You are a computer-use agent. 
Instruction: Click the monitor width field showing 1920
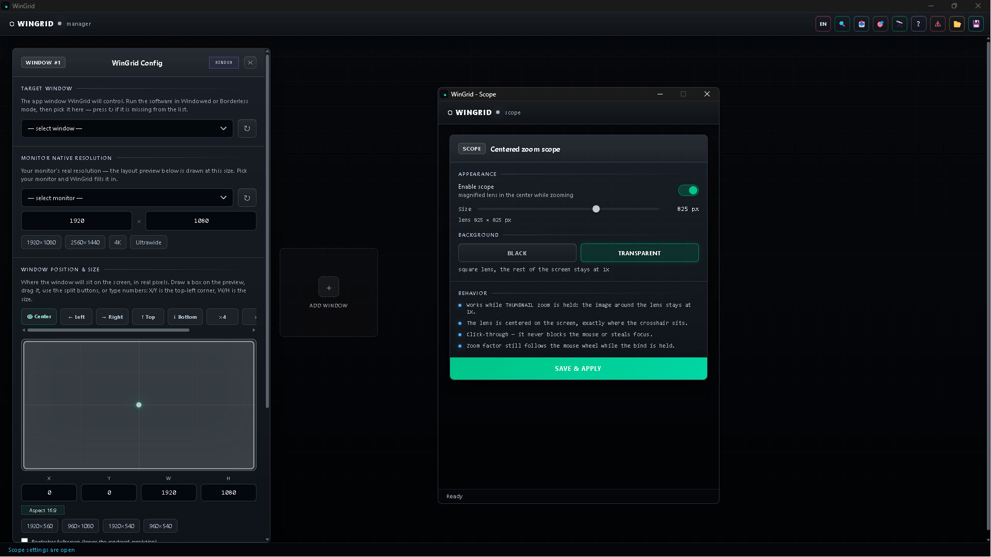click(x=76, y=221)
